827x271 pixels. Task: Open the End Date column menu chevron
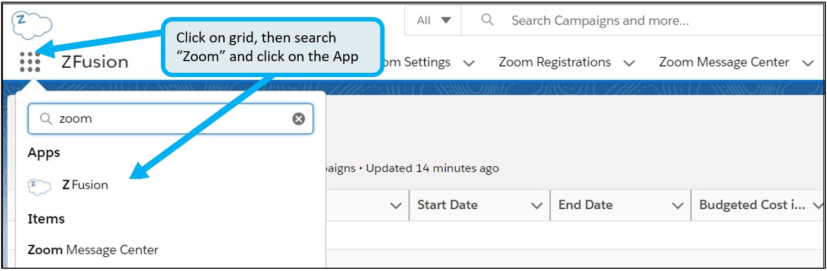click(x=677, y=205)
